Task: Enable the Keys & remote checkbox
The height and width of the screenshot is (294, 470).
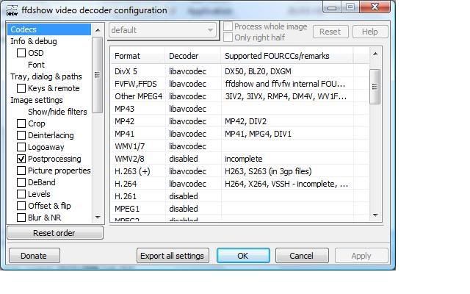Action: click(21, 88)
